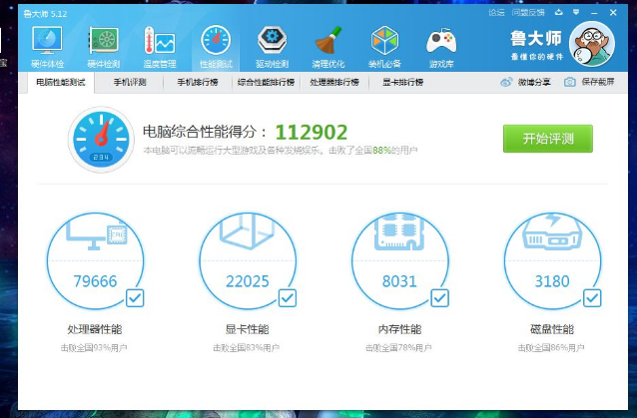The height and width of the screenshot is (418, 637).
Task: Click the 击败全国86%用户 text
Action: point(551,348)
